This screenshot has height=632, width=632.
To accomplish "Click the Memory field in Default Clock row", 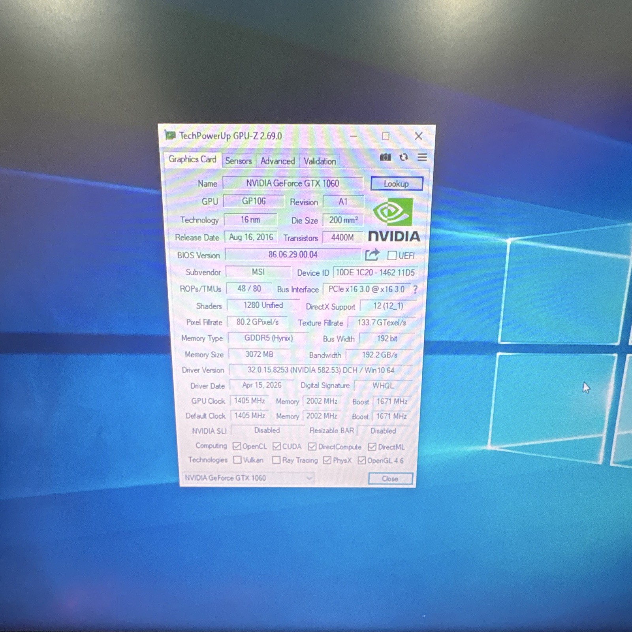I will point(322,416).
